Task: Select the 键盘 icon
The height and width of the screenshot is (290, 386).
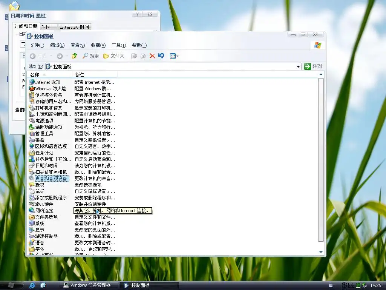Action: click(x=32, y=140)
